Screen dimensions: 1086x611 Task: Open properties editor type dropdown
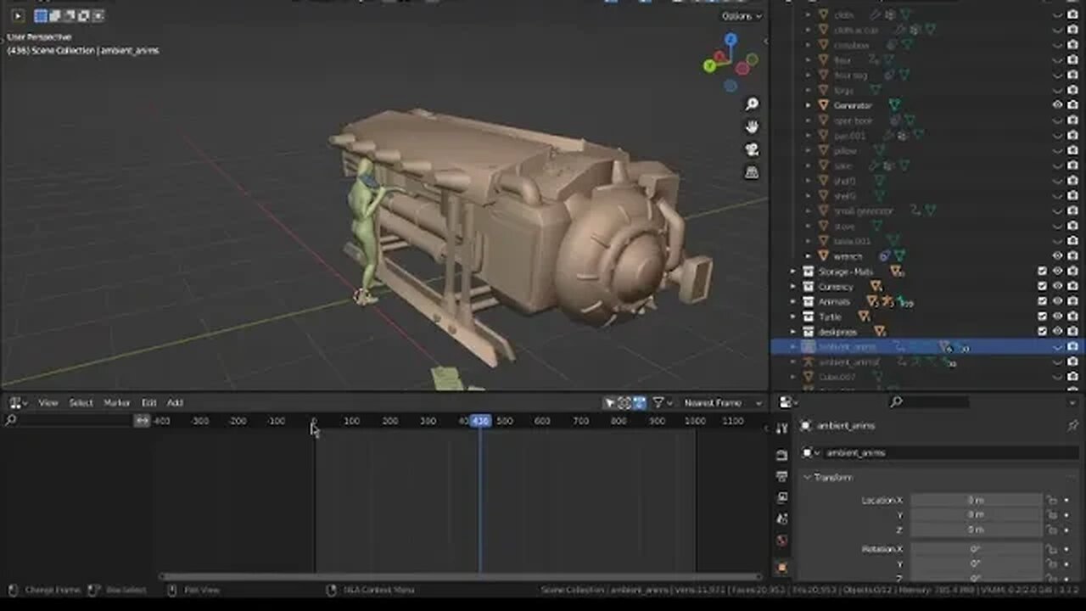(x=788, y=402)
